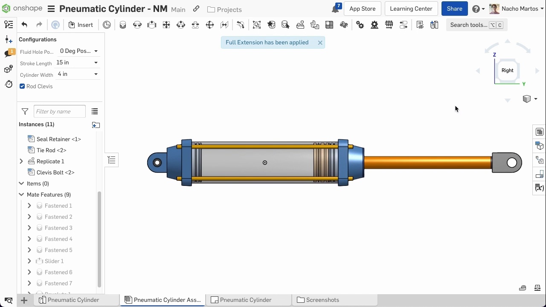
Task: Switch to the Screenshots tab
Action: [322, 300]
